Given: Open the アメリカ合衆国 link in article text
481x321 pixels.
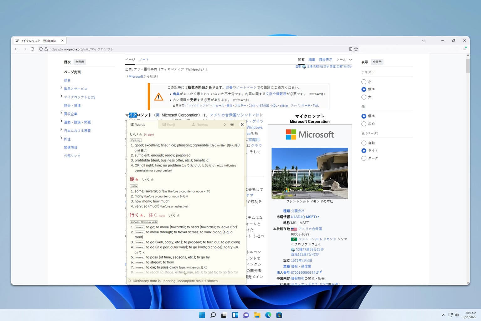Looking at the screenshot, I should point(223,115).
